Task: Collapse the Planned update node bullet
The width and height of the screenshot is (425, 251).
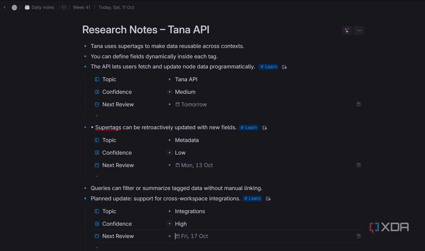Action: click(85, 199)
